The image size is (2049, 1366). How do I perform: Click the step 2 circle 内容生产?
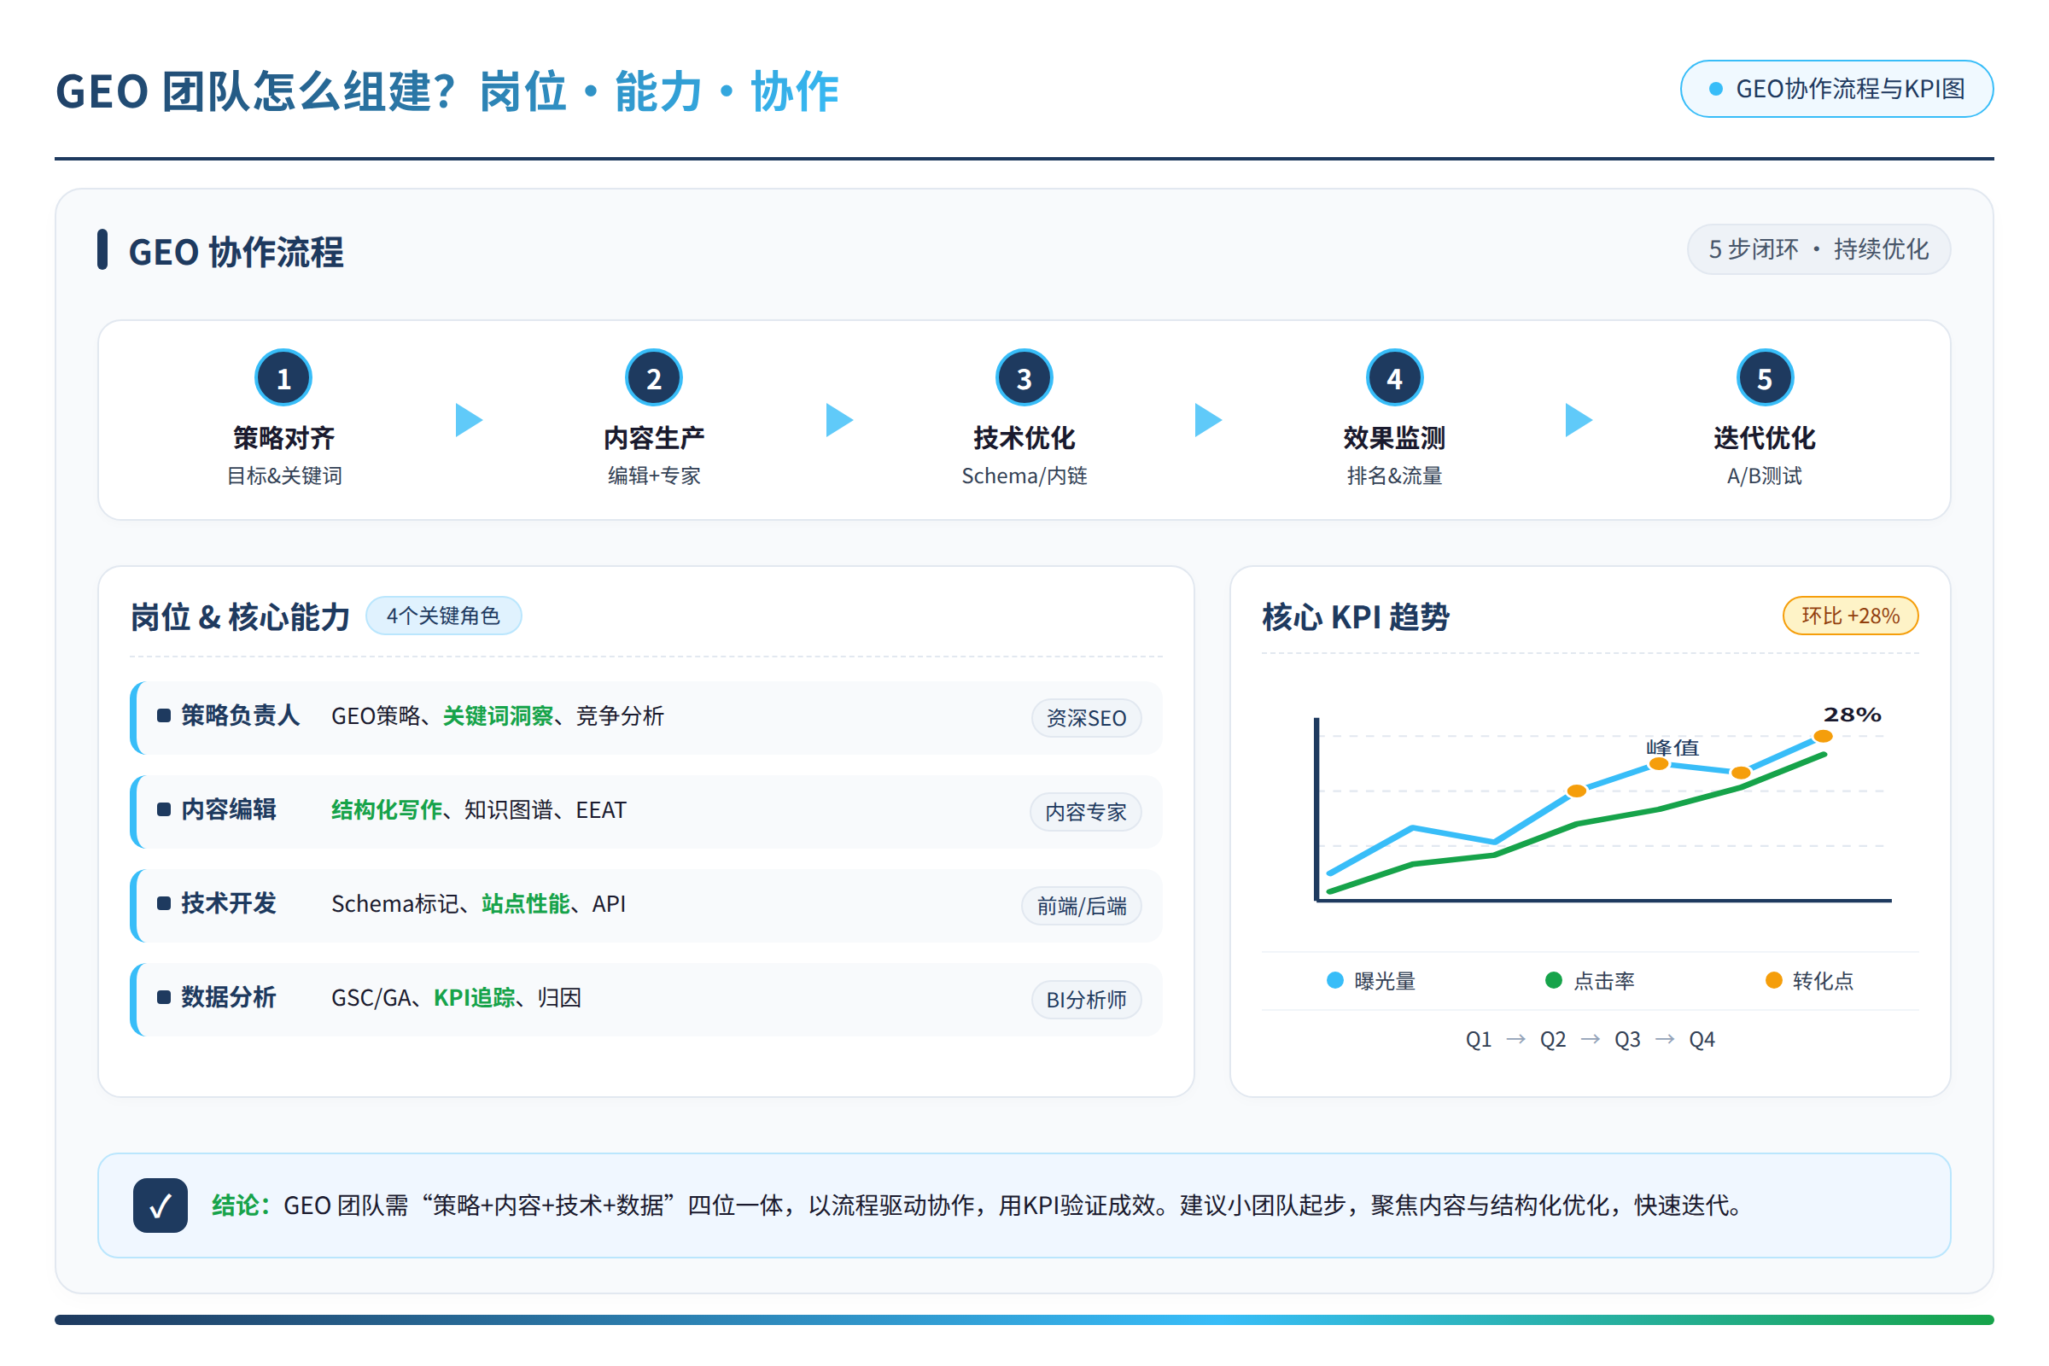click(x=653, y=378)
